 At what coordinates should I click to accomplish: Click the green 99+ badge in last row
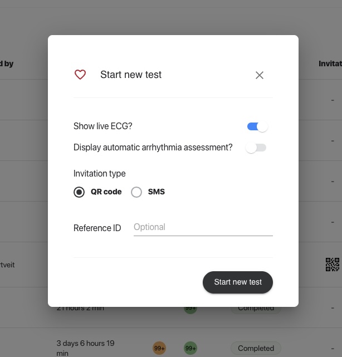190,348
